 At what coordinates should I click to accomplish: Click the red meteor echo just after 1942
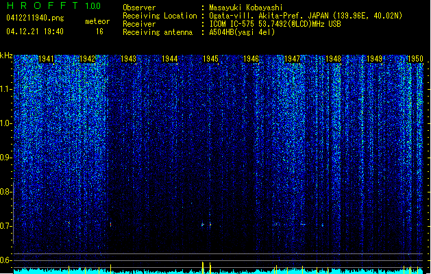110,225
